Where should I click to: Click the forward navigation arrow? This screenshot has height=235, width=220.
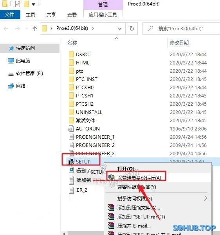tap(18, 28)
